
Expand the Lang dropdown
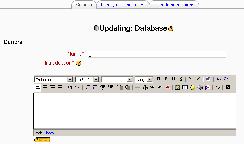pos(144,79)
